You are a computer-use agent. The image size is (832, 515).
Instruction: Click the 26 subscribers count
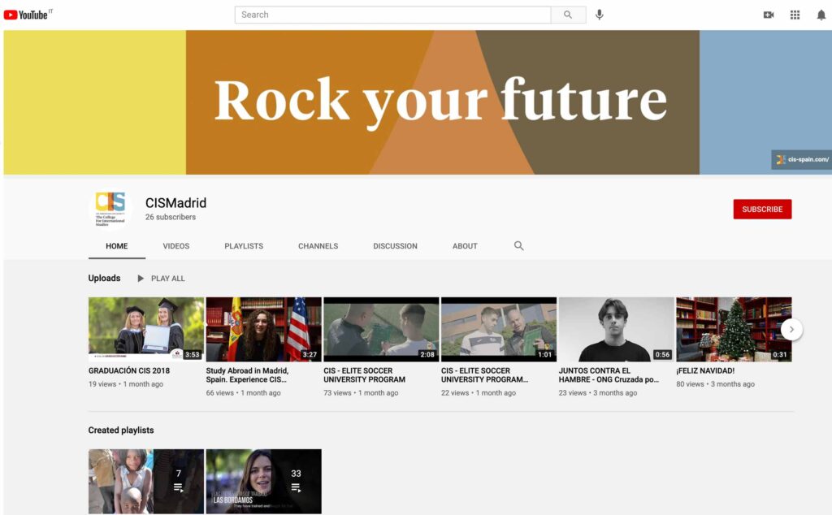pos(171,217)
